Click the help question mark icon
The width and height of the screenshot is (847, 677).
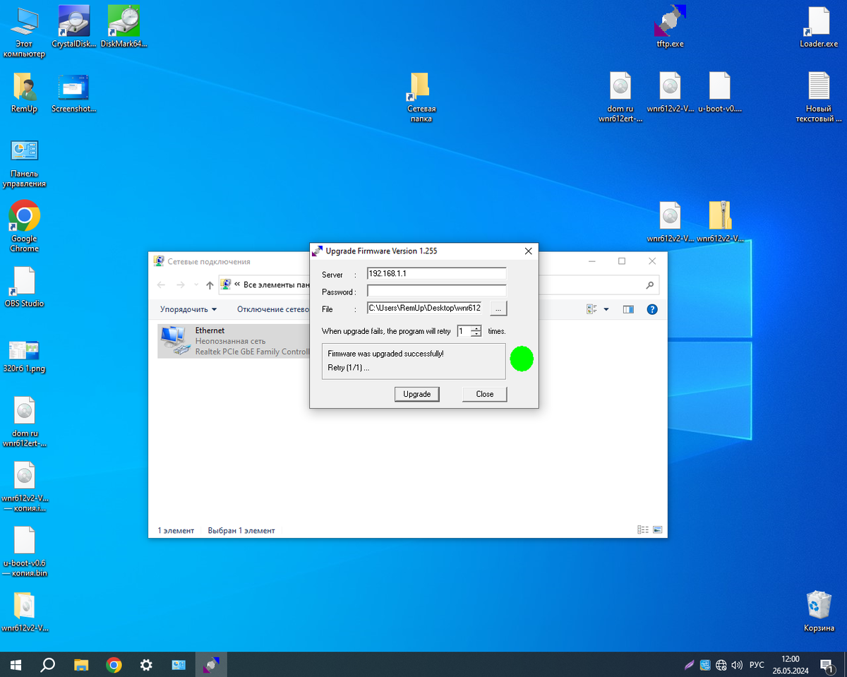point(652,309)
